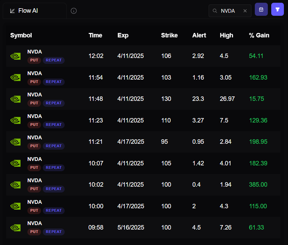Open the filter options button
Screen dimensions: 288x245
tap(277, 9)
